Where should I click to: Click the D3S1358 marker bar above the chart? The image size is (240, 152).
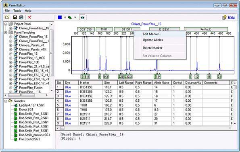(x=86, y=29)
